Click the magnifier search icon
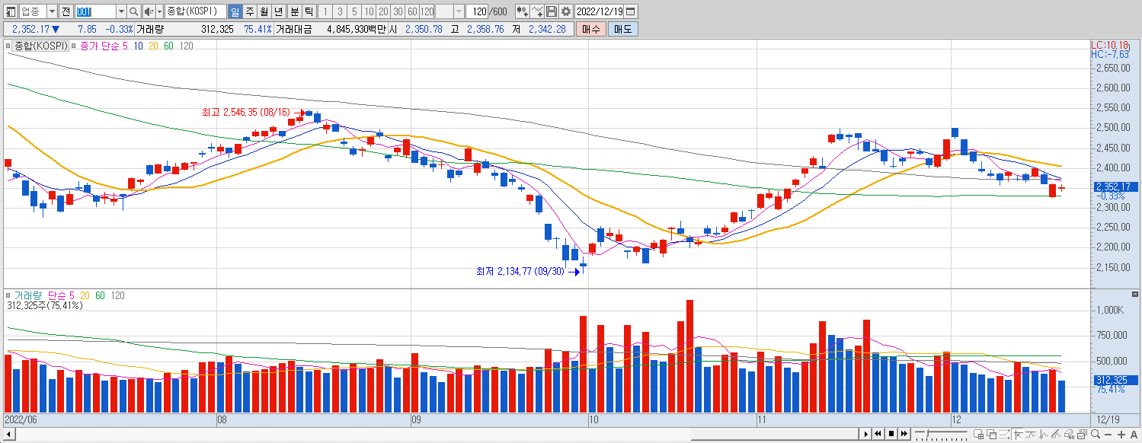 point(134,11)
